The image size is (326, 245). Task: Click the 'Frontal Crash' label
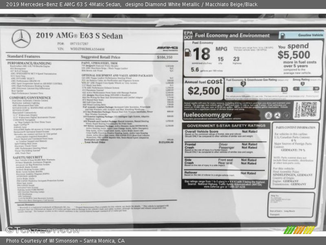(189, 146)
